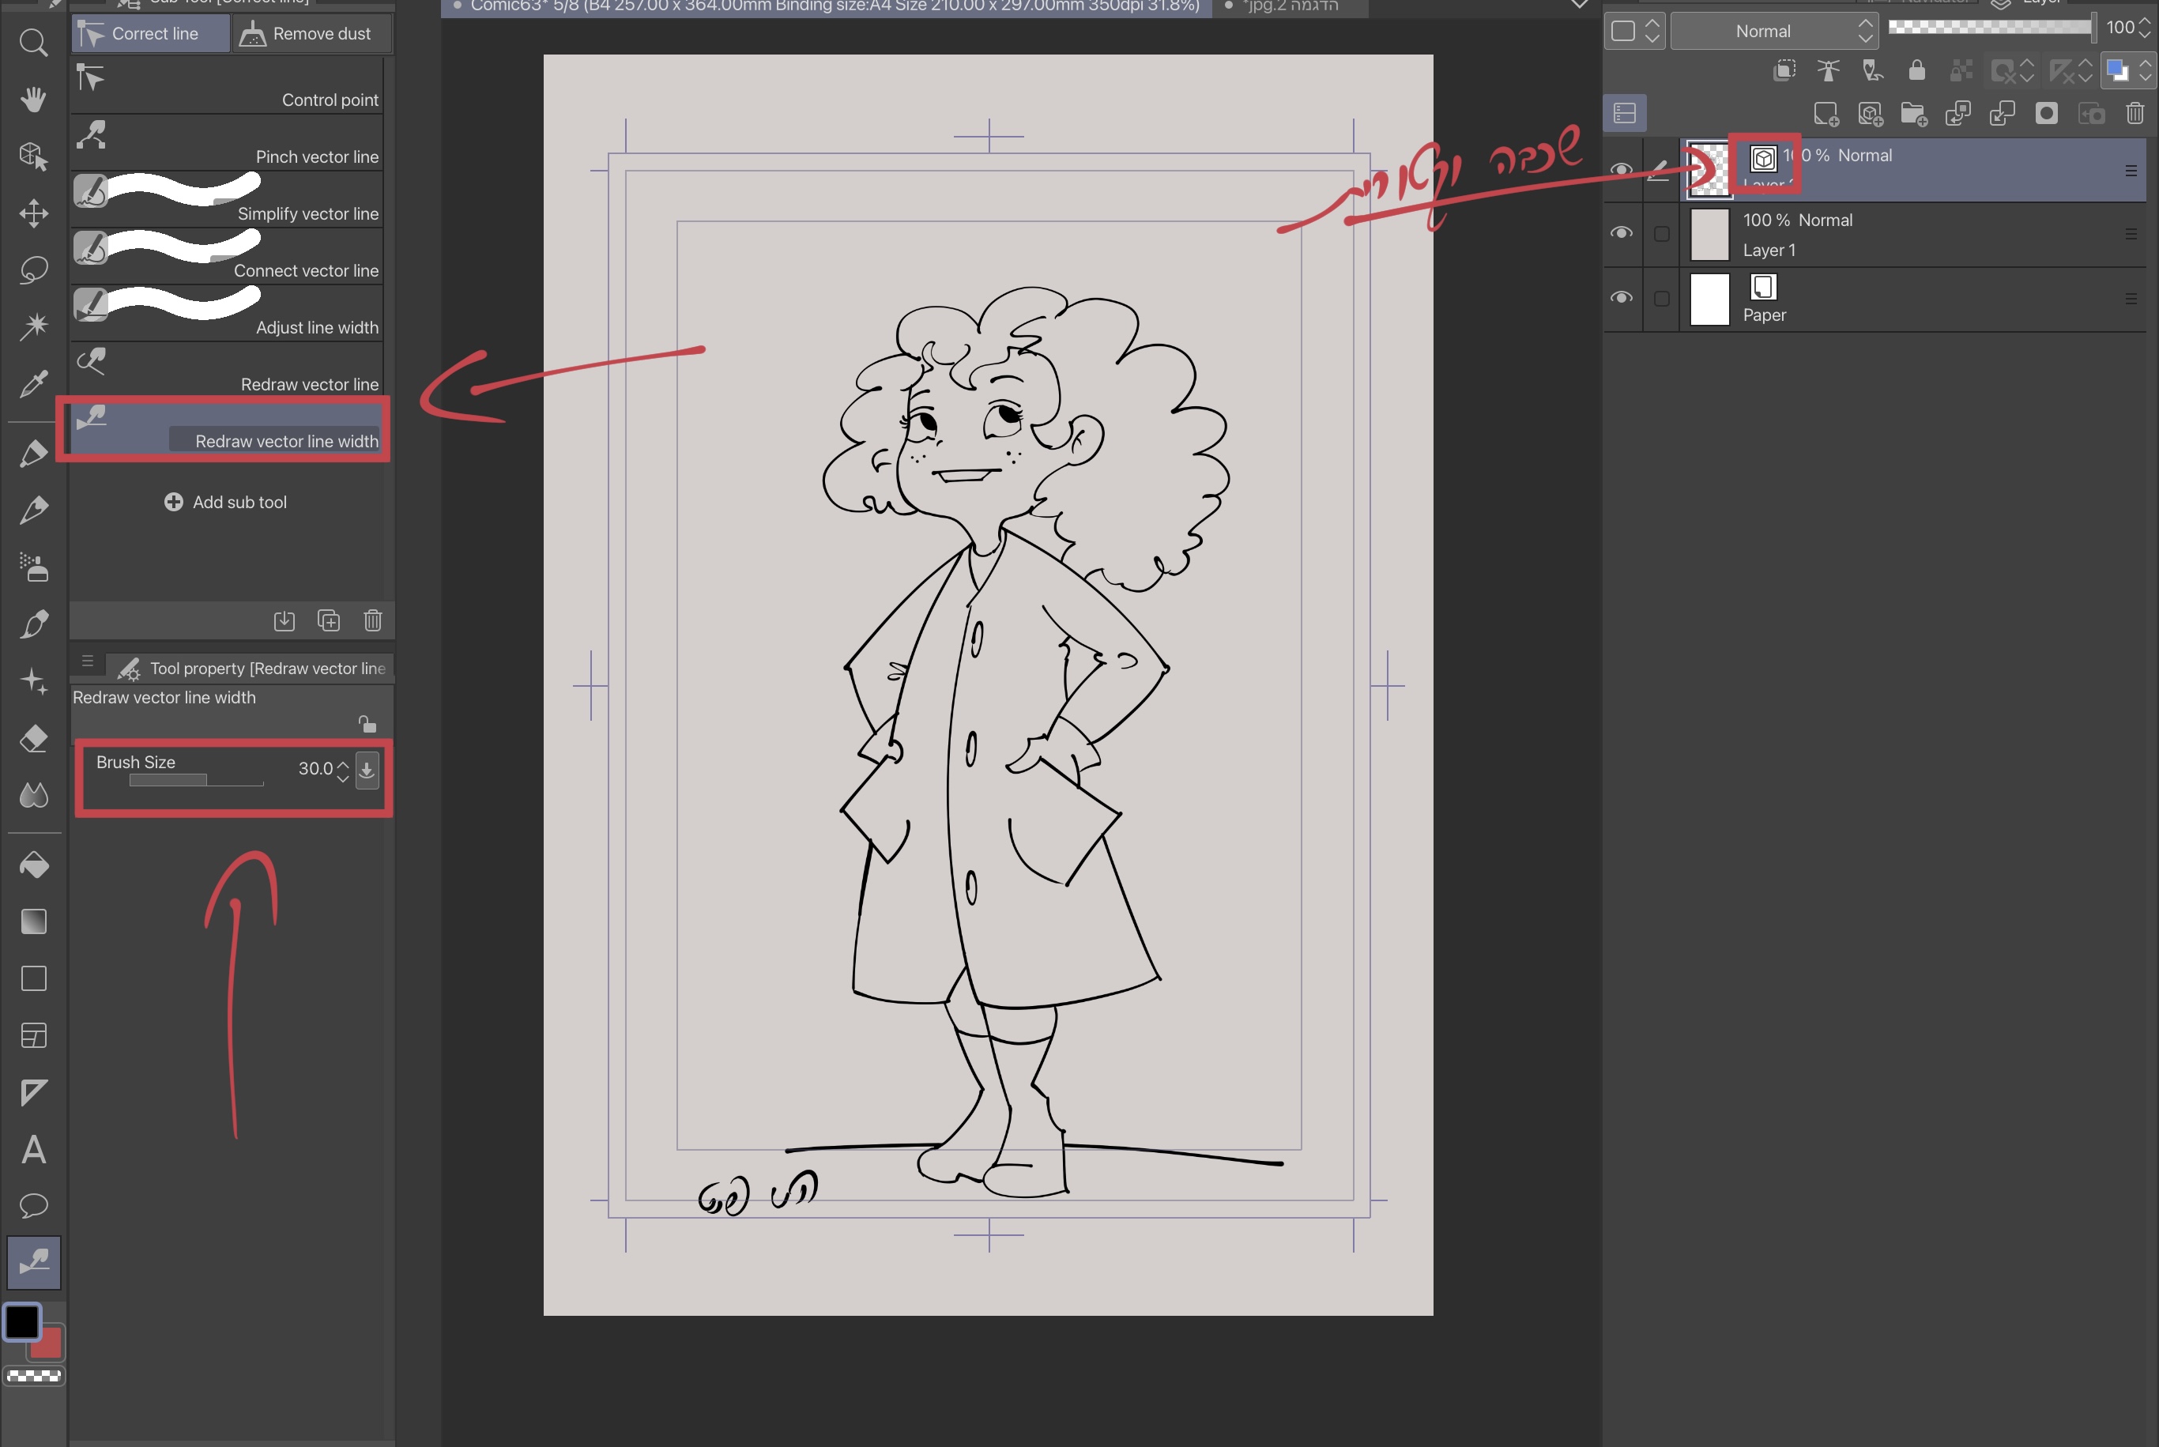The image size is (2159, 1447).
Task: Select the Eraser tool
Action: 33,738
